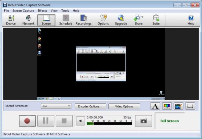202x139 pixels.
Task: Click the Upgrade toolbar icon
Action: tap(121, 20)
